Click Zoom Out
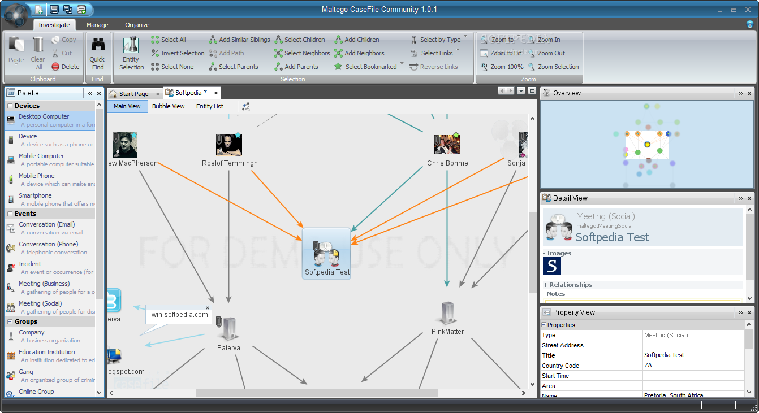Viewport: 759px width, 413px height. [x=546, y=53]
